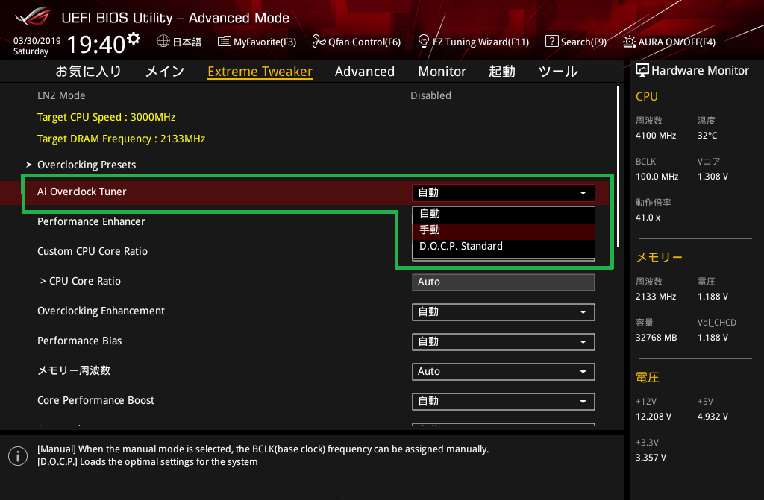This screenshot has width=764, height=500.
Task: Click the Qfan Control fan icon
Action: [x=319, y=42]
